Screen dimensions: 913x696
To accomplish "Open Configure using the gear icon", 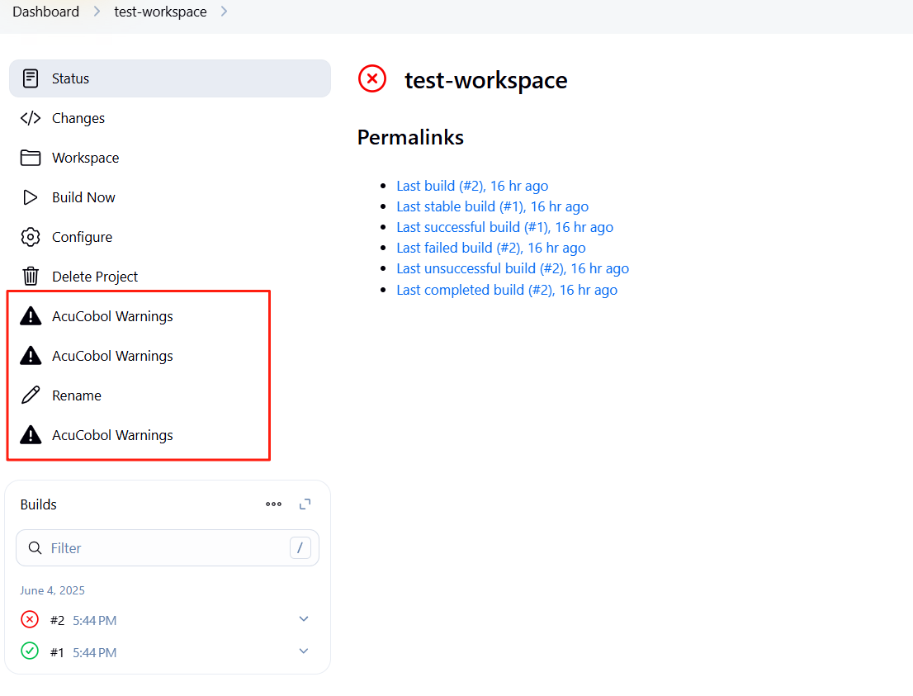I will point(31,237).
